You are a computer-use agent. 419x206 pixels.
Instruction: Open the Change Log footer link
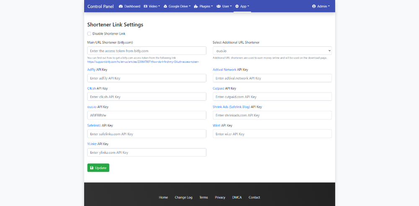pyautogui.click(x=184, y=197)
